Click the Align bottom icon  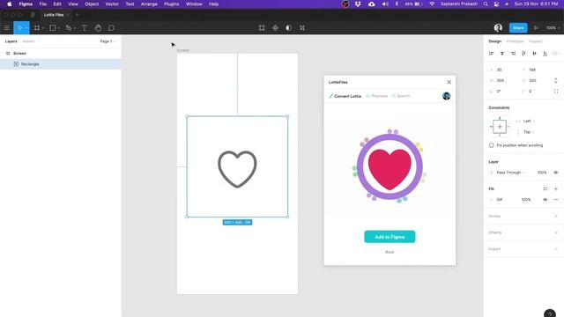[x=545, y=53]
